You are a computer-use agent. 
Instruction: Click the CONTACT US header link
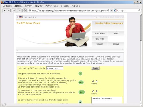[x=120, y=17]
